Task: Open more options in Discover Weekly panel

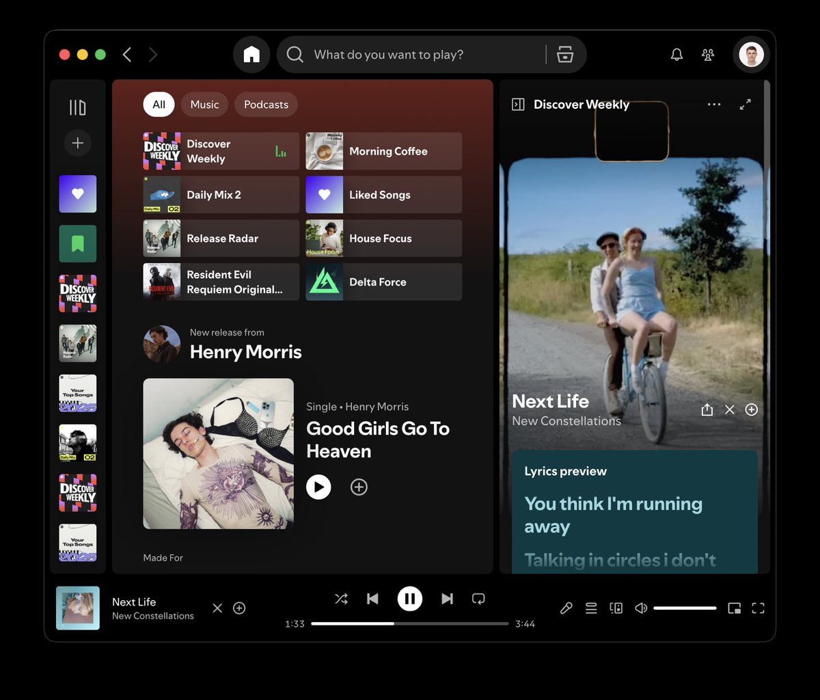Action: pyautogui.click(x=714, y=105)
